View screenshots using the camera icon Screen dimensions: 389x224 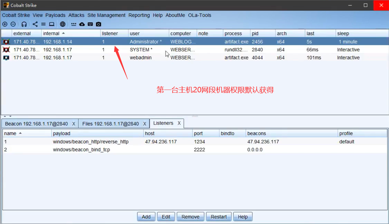pos(99,24)
